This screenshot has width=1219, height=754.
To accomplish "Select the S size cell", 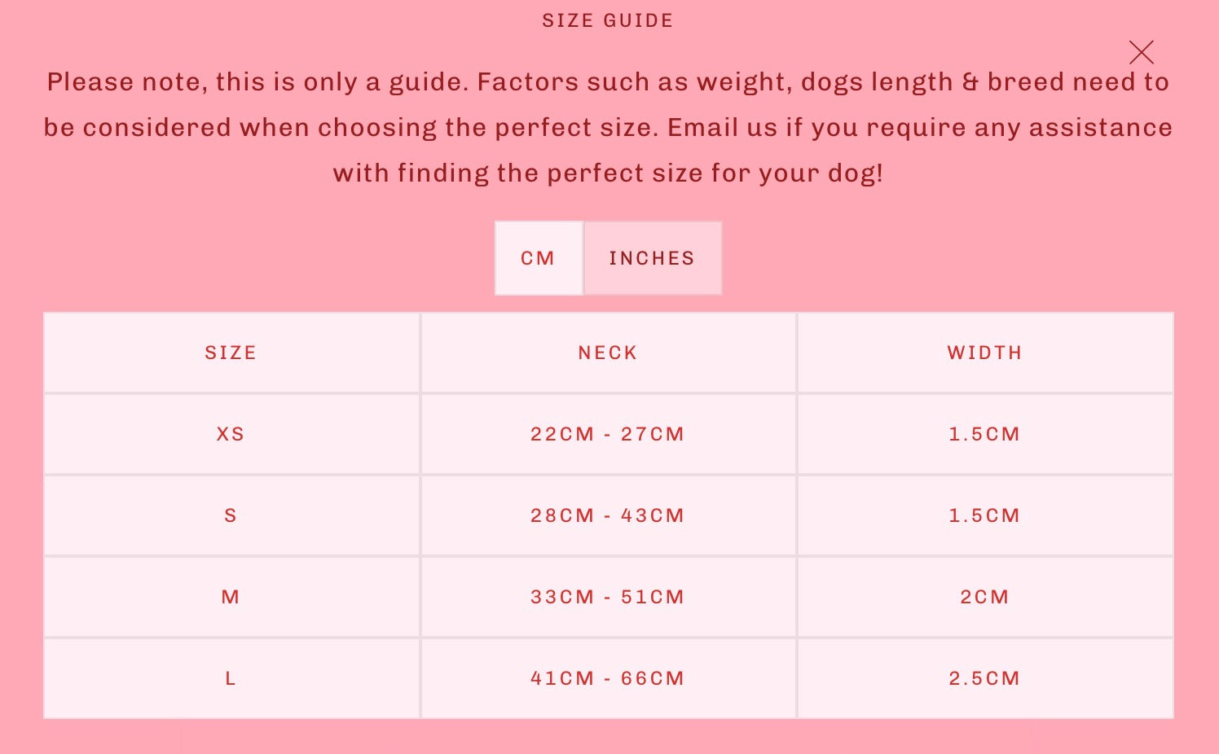I will (x=231, y=515).
